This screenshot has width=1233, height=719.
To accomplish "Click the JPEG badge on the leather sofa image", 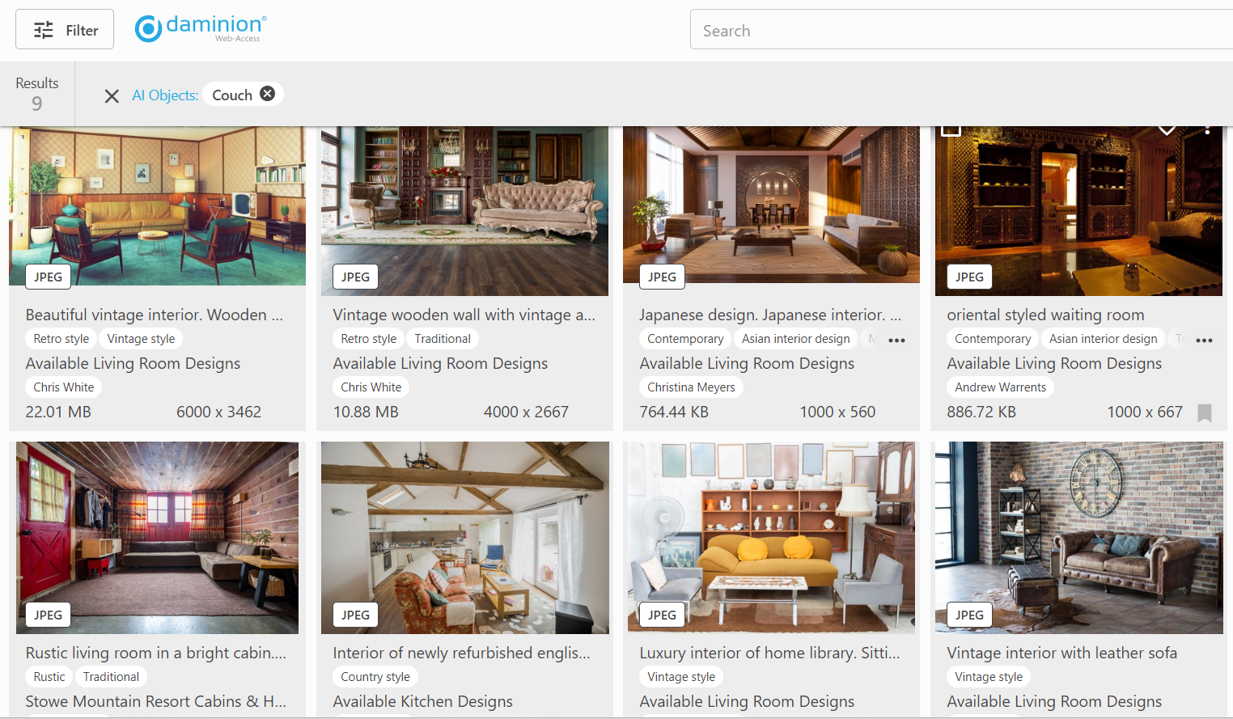I will (968, 615).
